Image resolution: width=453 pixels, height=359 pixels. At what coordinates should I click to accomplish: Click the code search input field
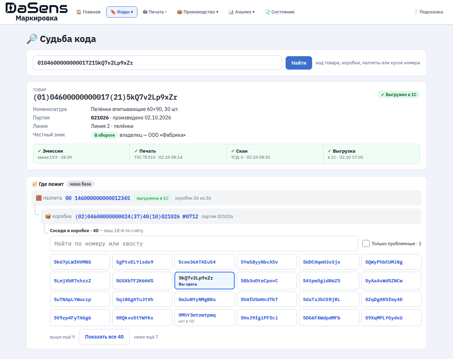tap(157, 63)
